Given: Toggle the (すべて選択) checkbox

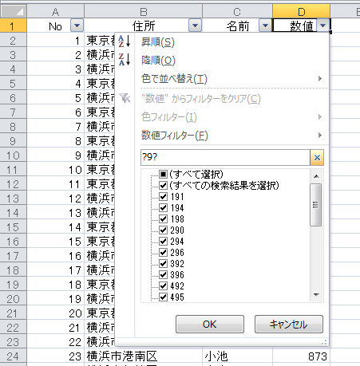Looking at the screenshot, I should pyautogui.click(x=163, y=175).
